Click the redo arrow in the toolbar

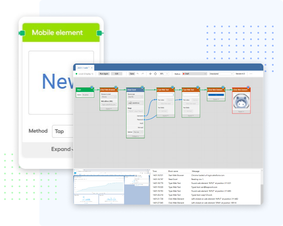[143, 74]
